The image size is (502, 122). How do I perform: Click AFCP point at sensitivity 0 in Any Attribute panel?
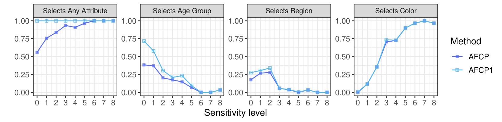coord(37,52)
